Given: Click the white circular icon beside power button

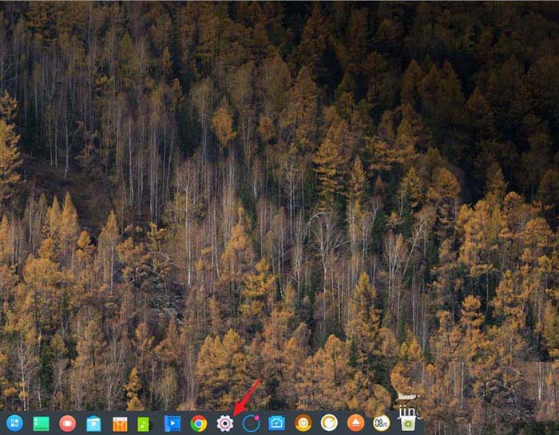Looking at the screenshot, I should [329, 423].
